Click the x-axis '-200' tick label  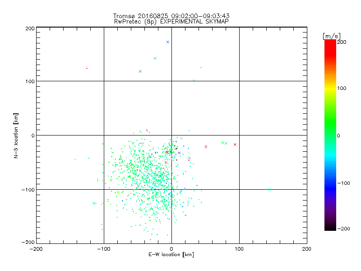tap(36, 249)
